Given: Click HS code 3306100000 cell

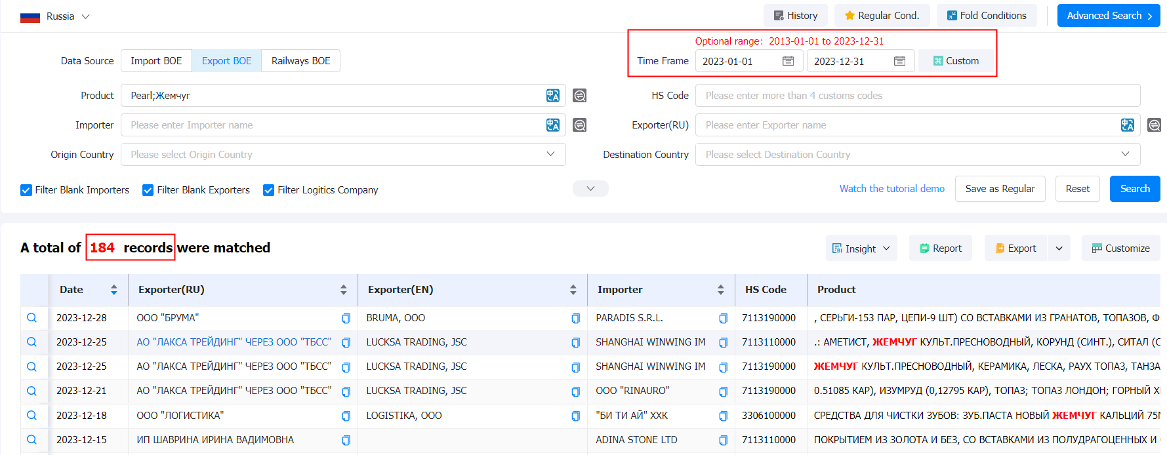Looking at the screenshot, I should pyautogui.click(x=769, y=416).
